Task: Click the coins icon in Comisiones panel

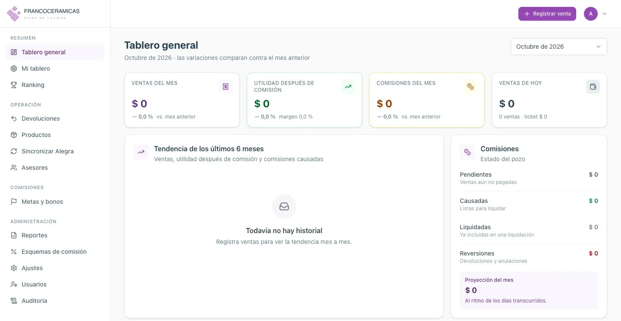Action: (467, 152)
